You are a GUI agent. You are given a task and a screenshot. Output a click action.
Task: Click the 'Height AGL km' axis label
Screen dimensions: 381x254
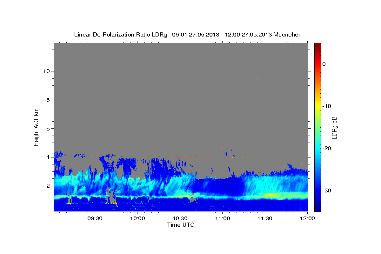tap(37, 127)
